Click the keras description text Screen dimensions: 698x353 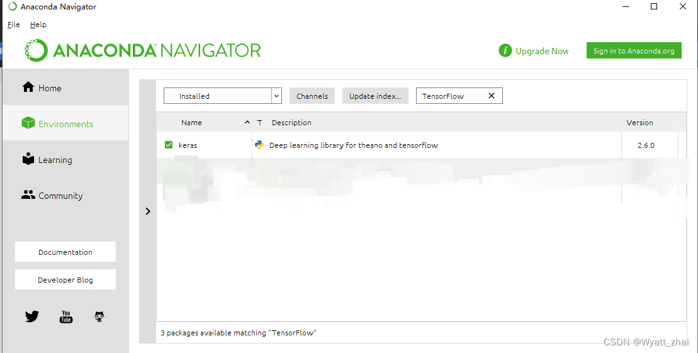(x=354, y=145)
